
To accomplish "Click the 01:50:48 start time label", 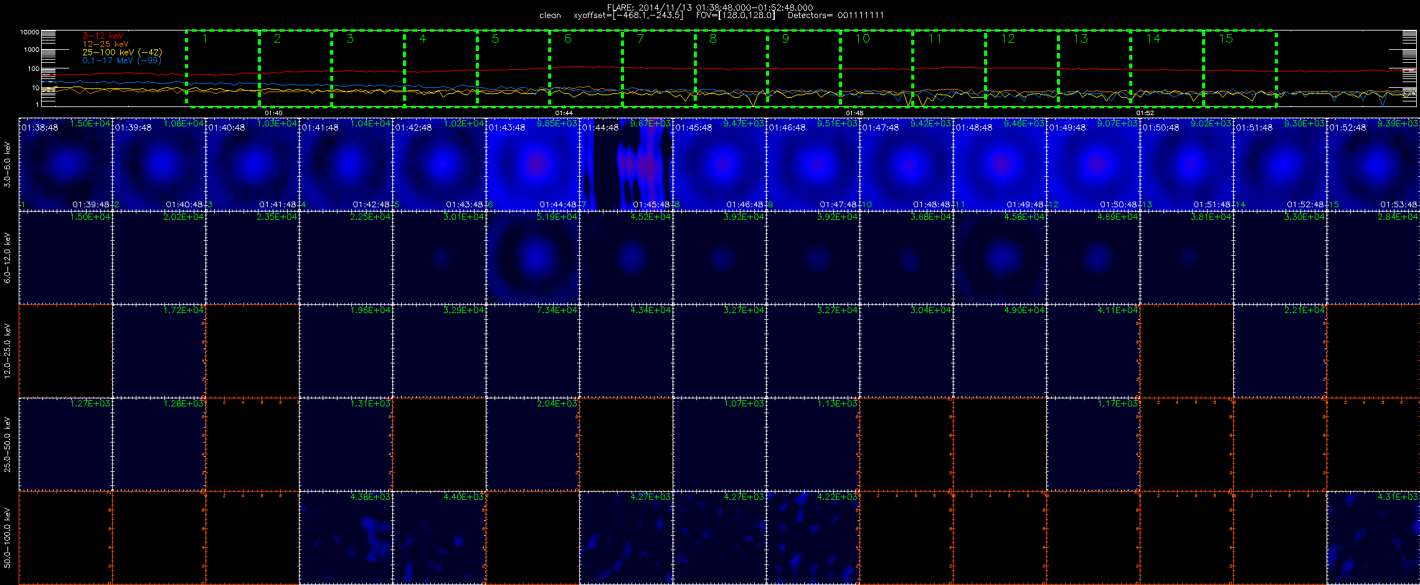I will click(x=1161, y=128).
